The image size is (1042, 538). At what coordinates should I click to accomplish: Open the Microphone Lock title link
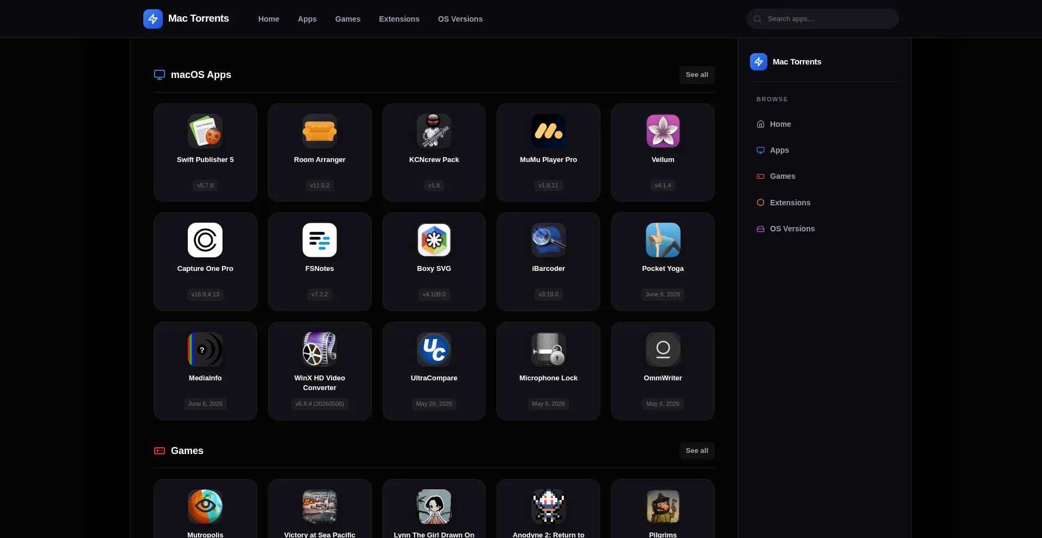[x=549, y=378]
